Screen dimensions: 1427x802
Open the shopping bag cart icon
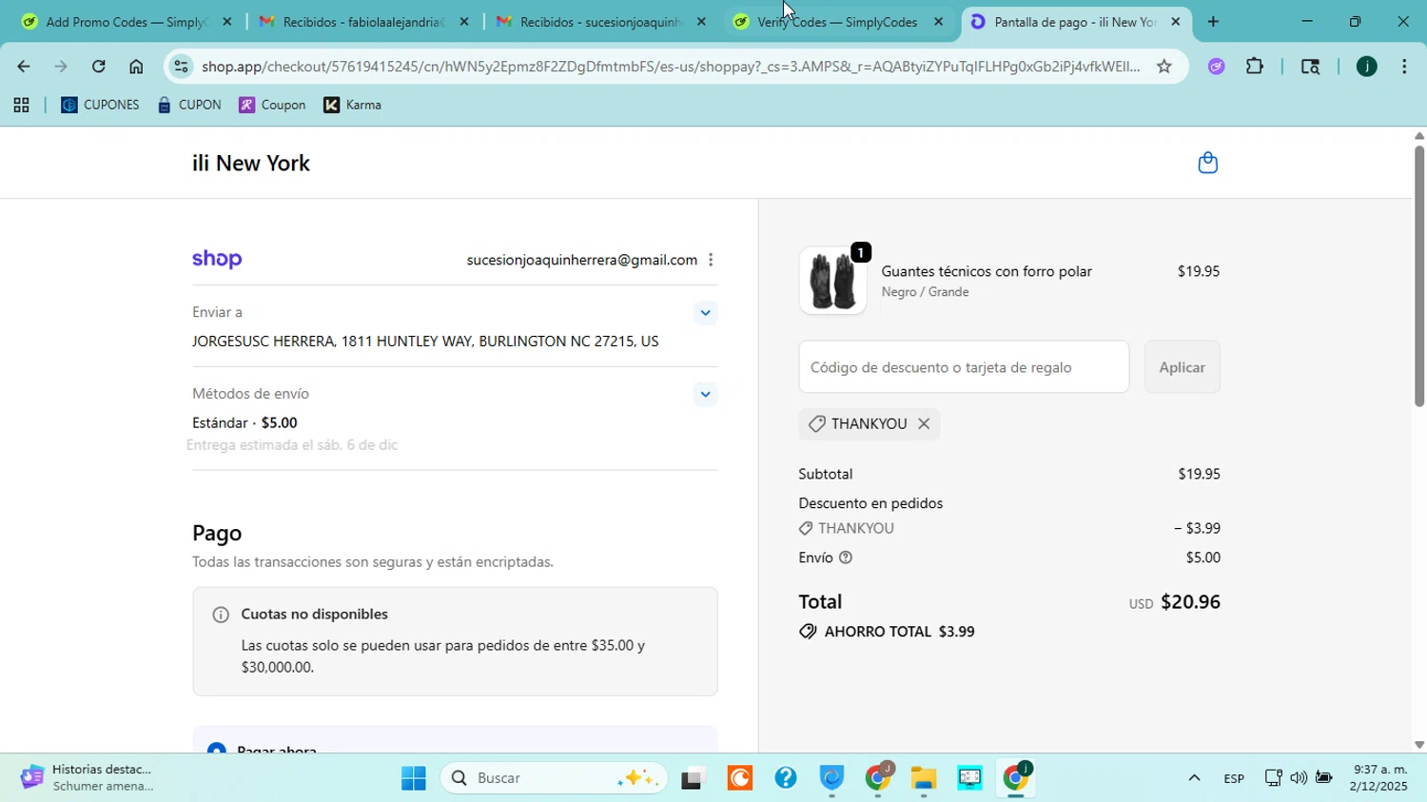coord(1207,163)
